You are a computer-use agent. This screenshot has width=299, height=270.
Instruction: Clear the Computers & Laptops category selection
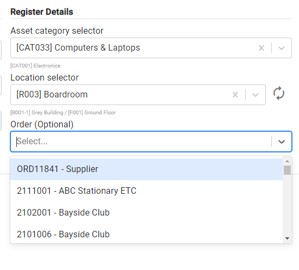coord(261,48)
